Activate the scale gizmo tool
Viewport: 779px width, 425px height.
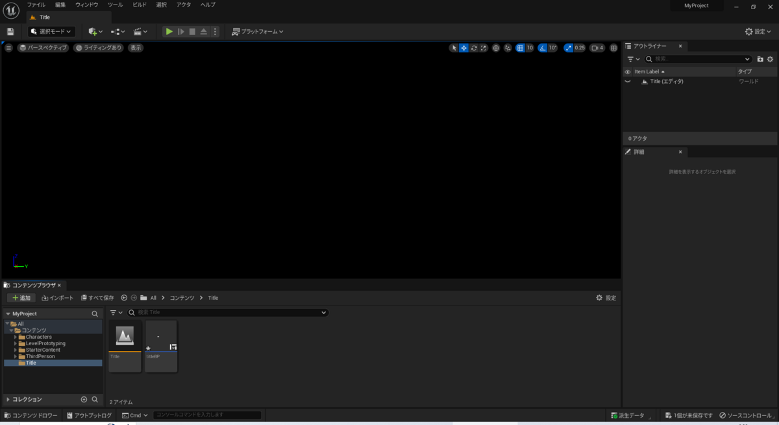(484, 48)
